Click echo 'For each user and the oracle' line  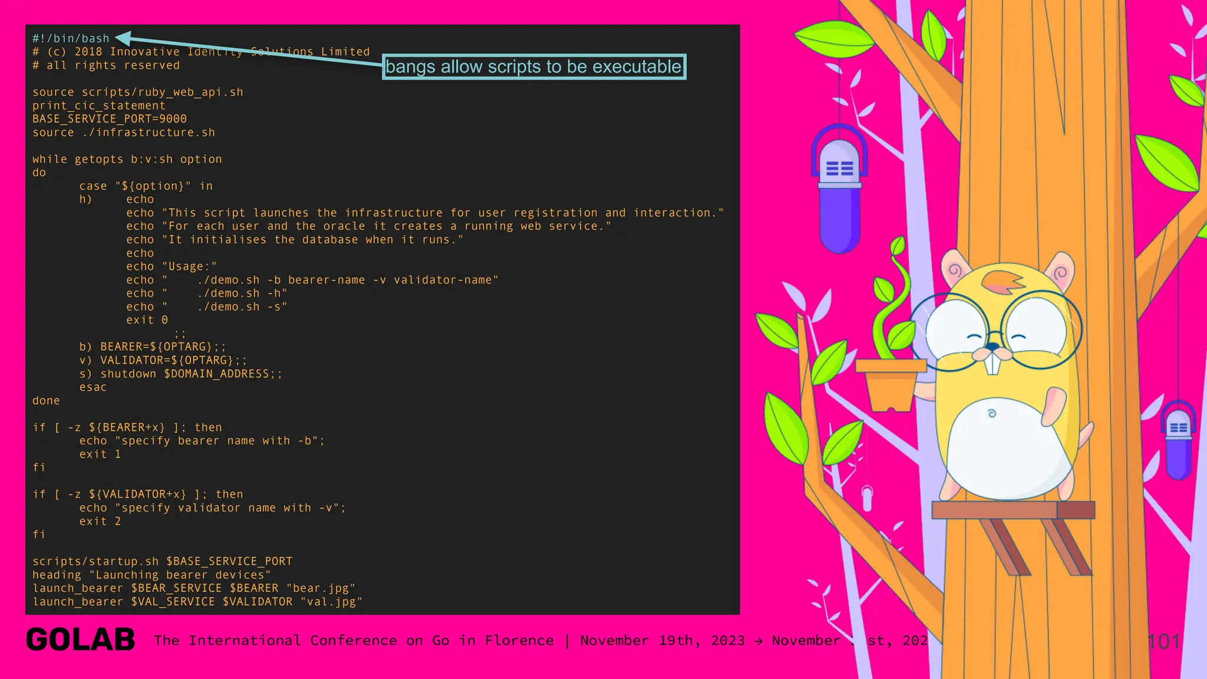point(369,226)
